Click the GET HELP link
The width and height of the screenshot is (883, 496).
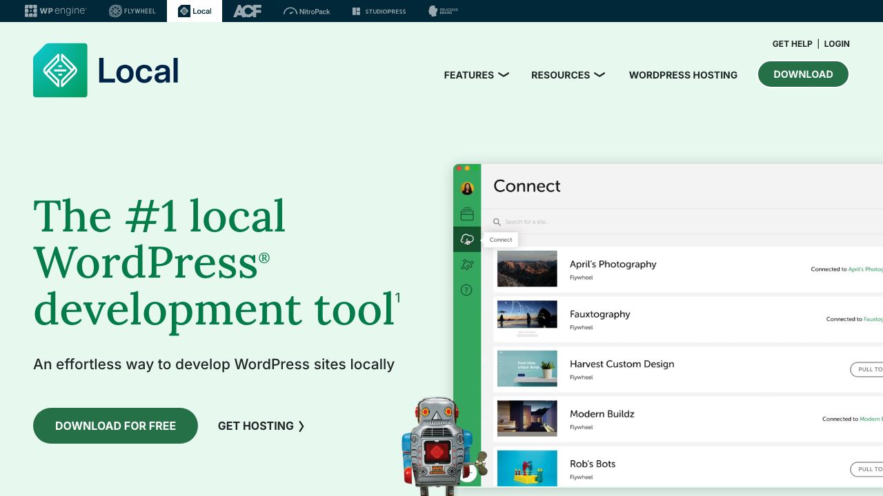[x=792, y=43]
